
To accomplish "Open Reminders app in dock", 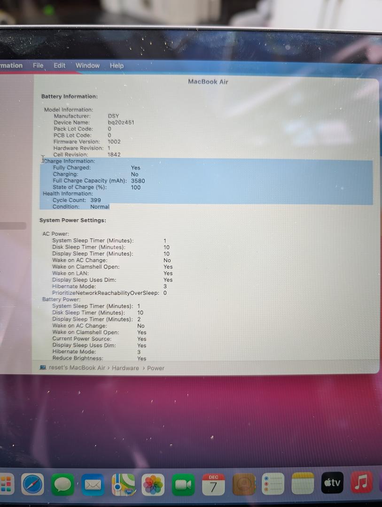I will 273,484.
